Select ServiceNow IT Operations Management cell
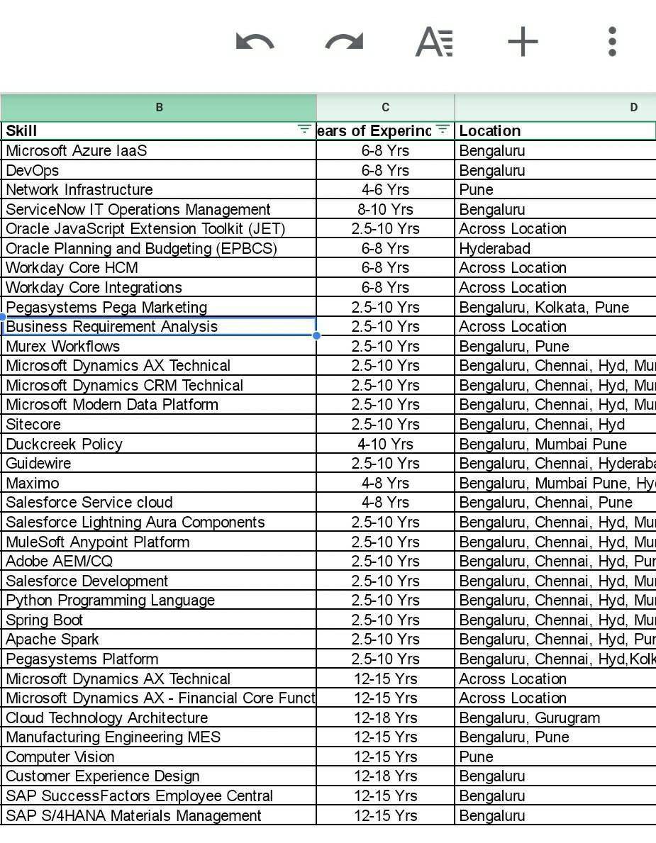 (x=159, y=209)
